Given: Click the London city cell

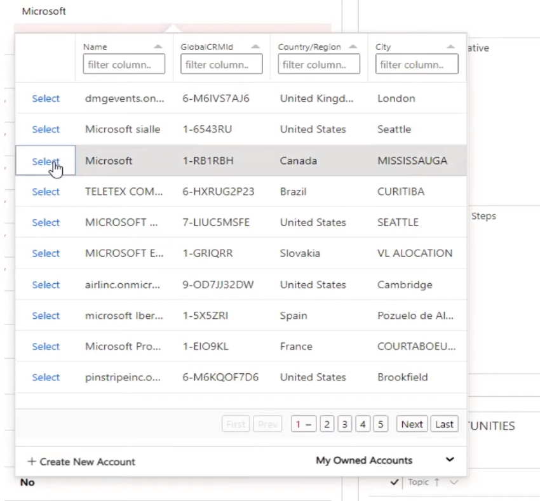Looking at the screenshot, I should tap(396, 98).
